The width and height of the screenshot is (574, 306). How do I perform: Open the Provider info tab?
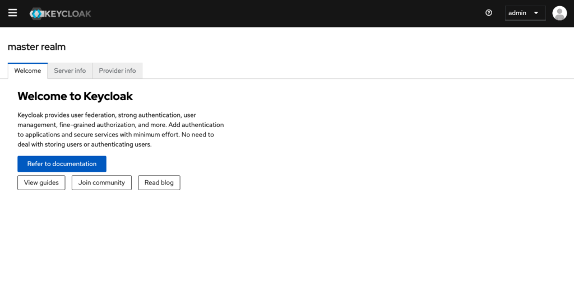(117, 71)
